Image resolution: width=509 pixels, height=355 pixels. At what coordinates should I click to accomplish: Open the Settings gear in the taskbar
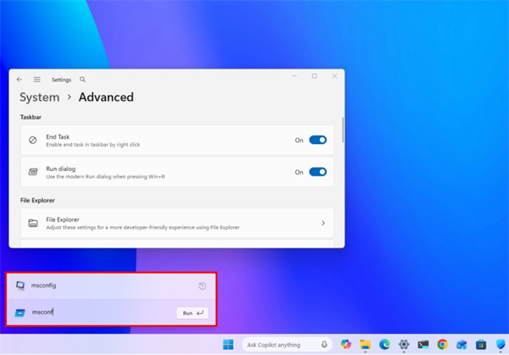(404, 344)
